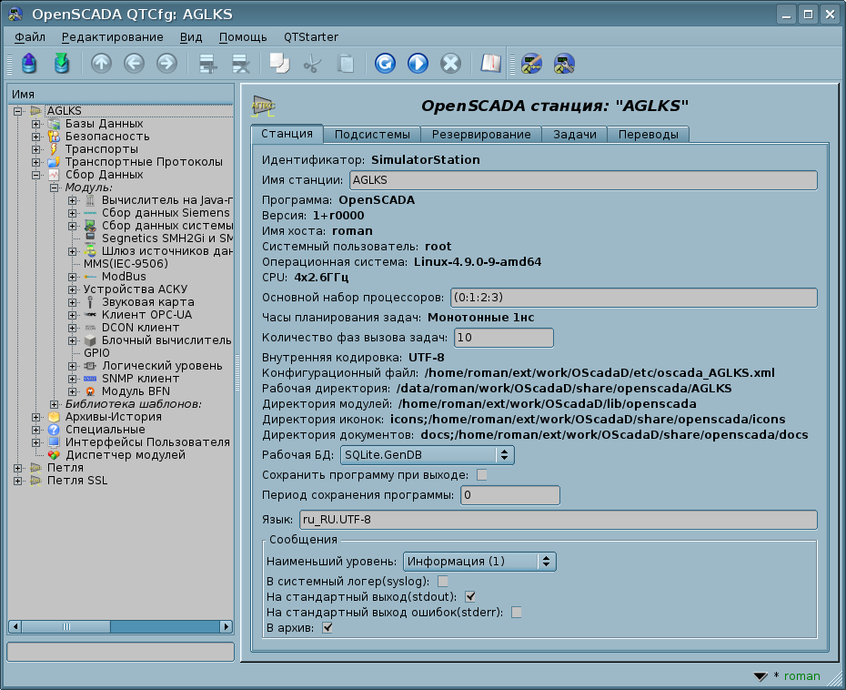The image size is (846, 690).
Task: Navigate back with the left arrow icon
Action: coord(134,64)
